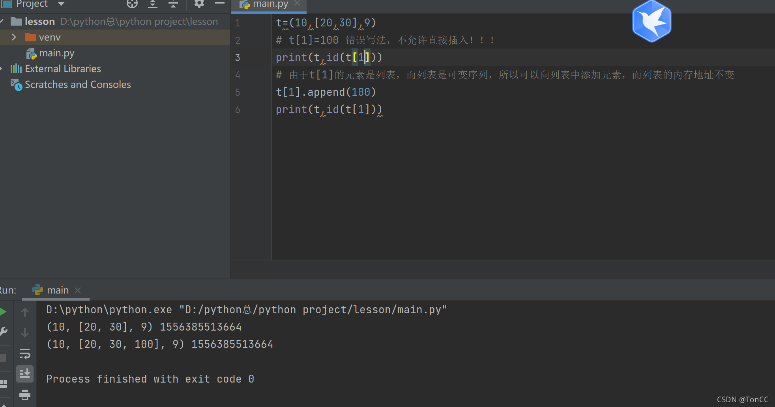The width and height of the screenshot is (775, 407).
Task: Click line number 1 in the gutter
Action: point(238,23)
